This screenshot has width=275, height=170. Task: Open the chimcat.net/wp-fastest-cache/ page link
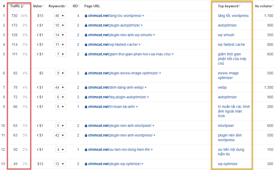[x=113, y=45]
